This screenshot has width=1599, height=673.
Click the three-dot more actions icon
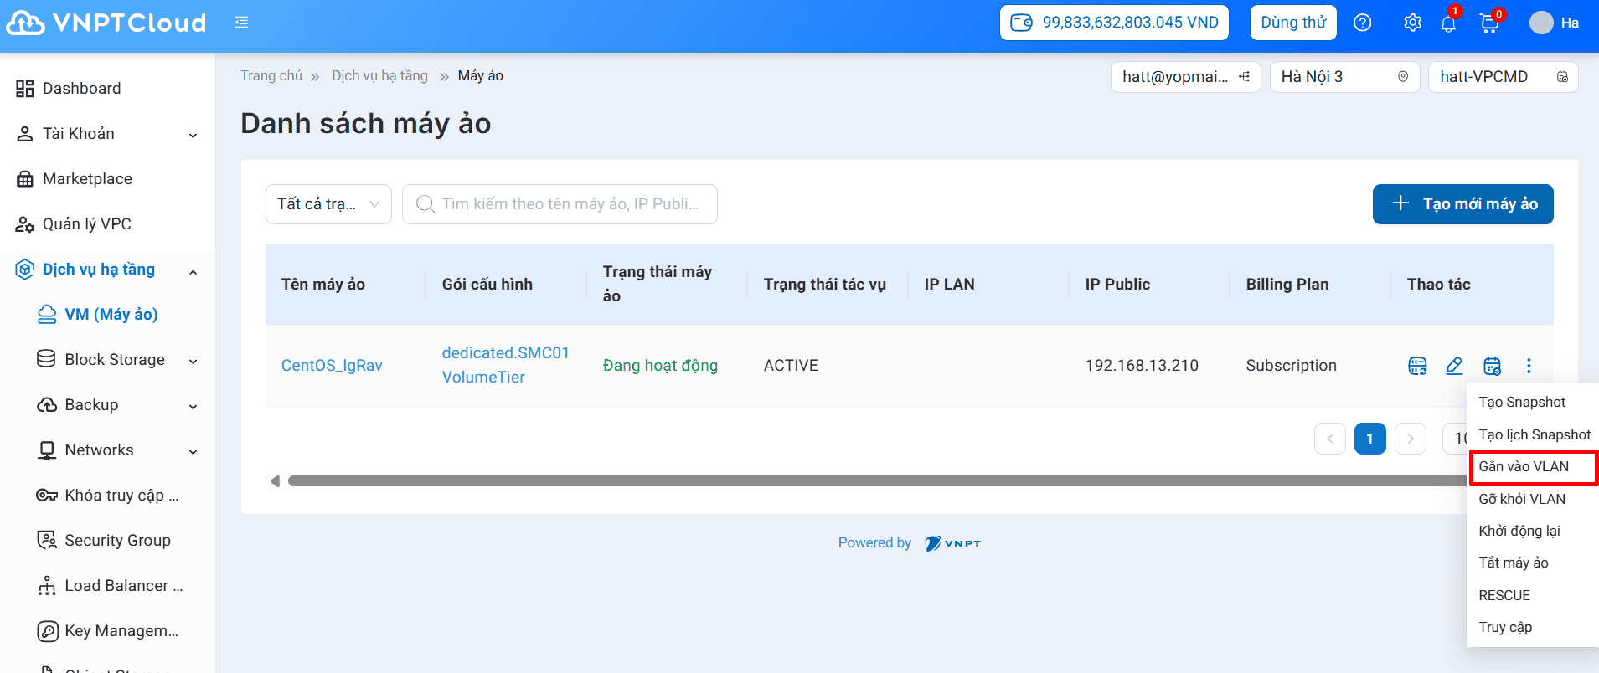(1529, 366)
